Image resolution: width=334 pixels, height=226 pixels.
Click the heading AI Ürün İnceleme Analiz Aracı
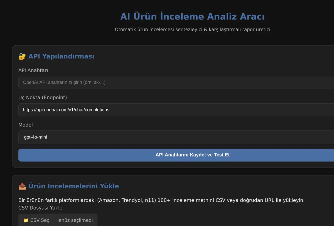pyautogui.click(x=192, y=16)
